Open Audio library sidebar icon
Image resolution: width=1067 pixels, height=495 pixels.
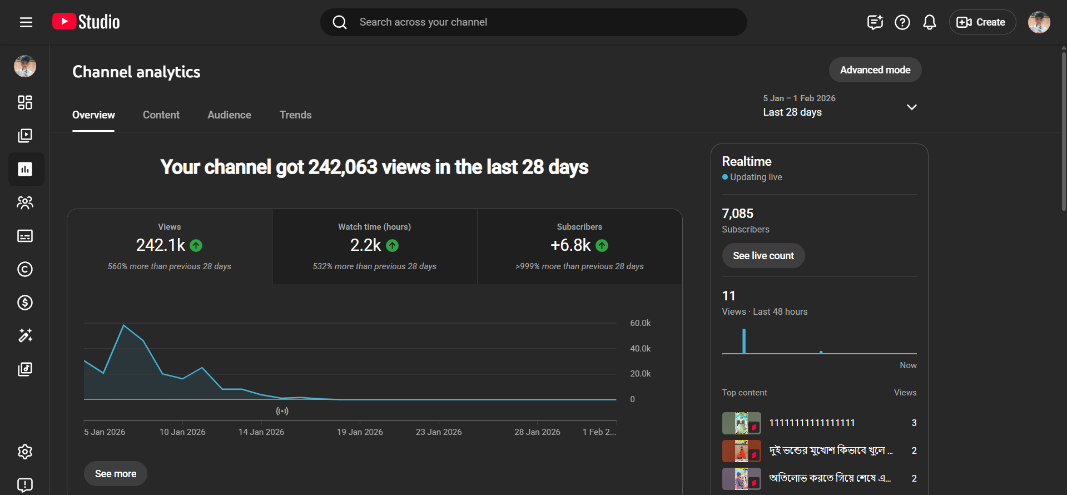coord(25,369)
